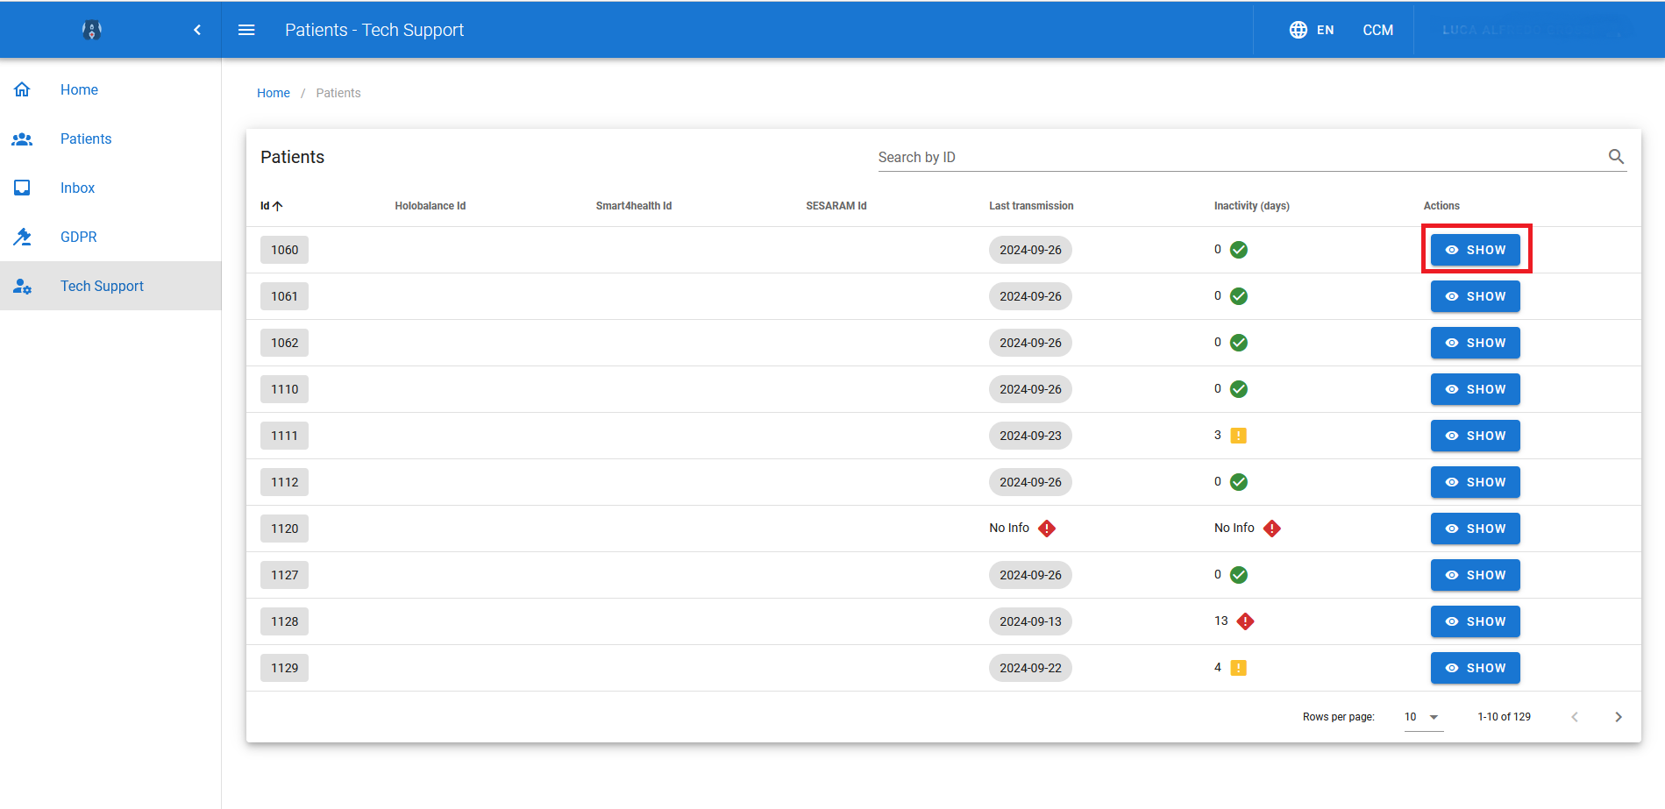The image size is (1665, 809).
Task: Collapse the sidebar with the chevron arrow
Action: pyautogui.click(x=197, y=30)
